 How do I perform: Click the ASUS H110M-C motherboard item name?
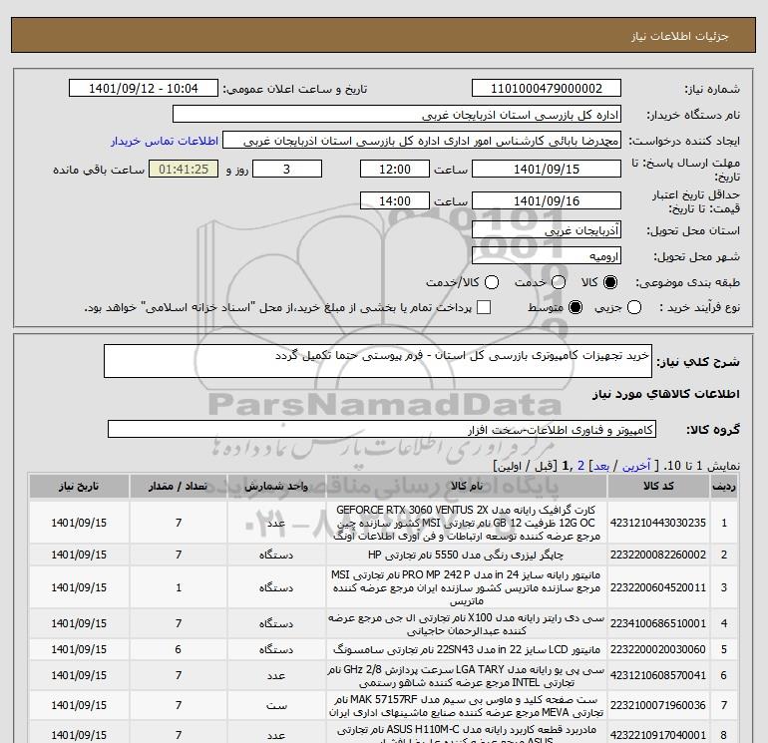tap(467, 735)
